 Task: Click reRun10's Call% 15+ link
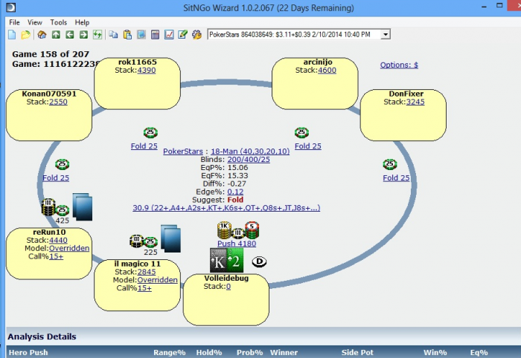(x=56, y=256)
